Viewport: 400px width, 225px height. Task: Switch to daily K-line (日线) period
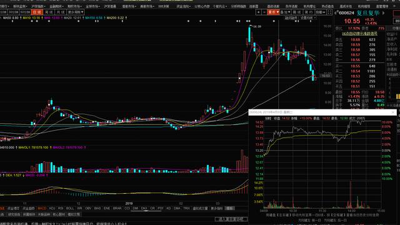coord(37,12)
